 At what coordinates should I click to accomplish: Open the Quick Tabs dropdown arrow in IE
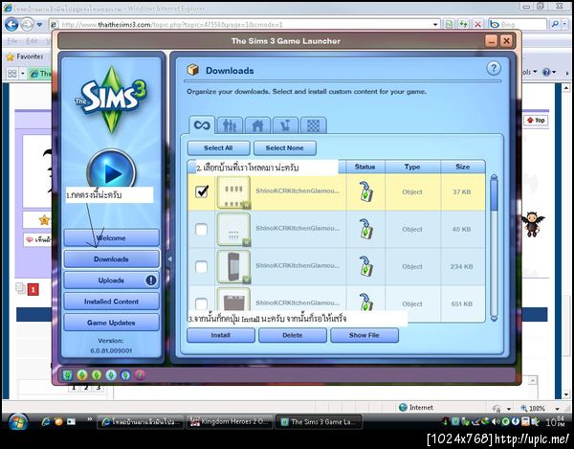[x=23, y=74]
